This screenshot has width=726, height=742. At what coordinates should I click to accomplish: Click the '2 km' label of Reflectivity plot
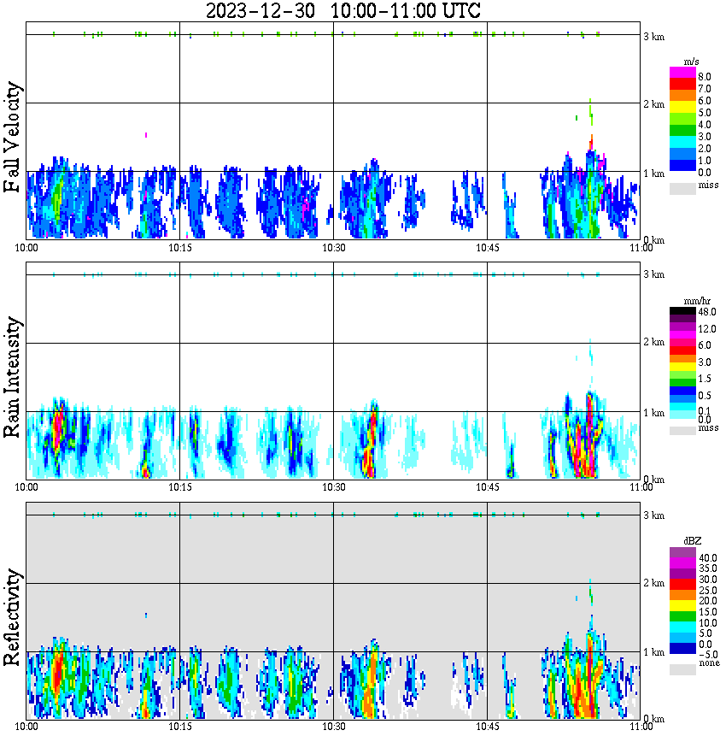pyautogui.click(x=653, y=583)
